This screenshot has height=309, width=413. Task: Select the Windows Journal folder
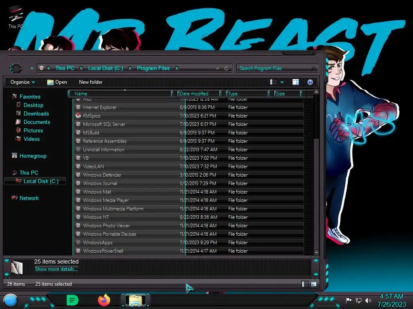pyautogui.click(x=189, y=183)
